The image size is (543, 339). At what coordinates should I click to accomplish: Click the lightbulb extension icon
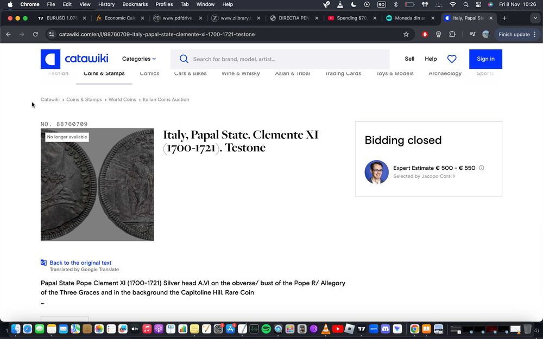click(x=438, y=34)
